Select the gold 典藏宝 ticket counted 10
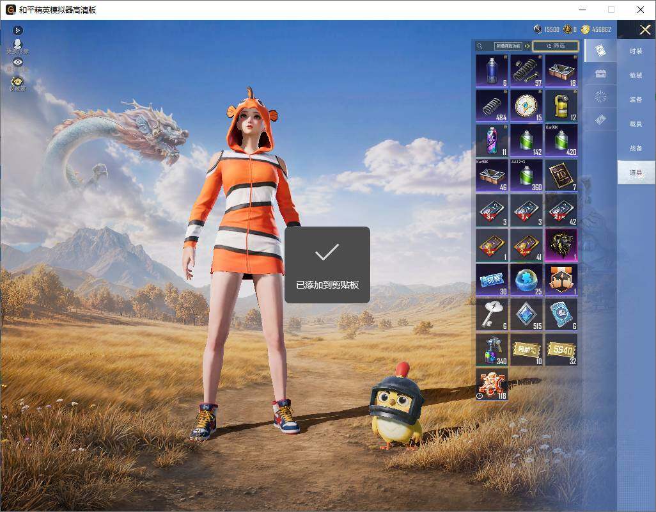 click(x=527, y=349)
